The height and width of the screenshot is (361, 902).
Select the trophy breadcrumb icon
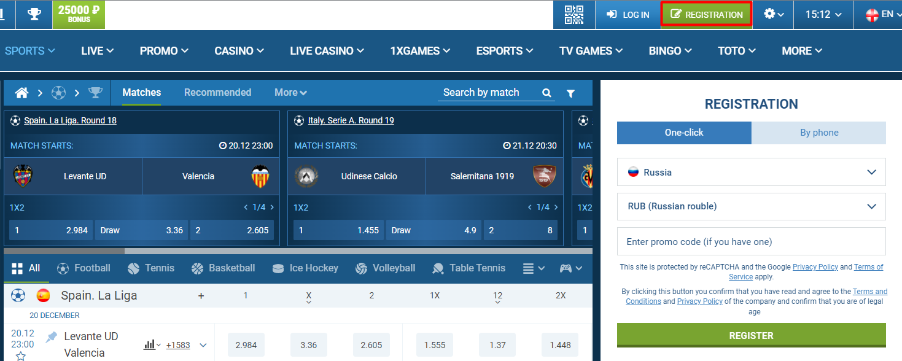tap(95, 93)
